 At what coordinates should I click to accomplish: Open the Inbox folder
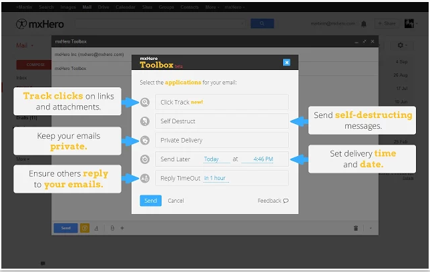coord(21,78)
